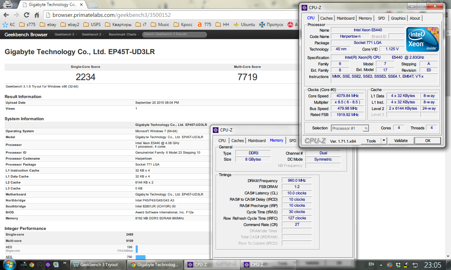
Task: Click OK in front CPU-Z window
Action: pyautogui.click(x=427, y=141)
